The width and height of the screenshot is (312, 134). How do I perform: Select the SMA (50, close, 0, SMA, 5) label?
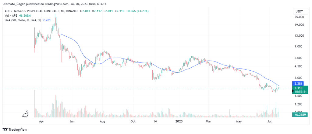click(x=23, y=20)
